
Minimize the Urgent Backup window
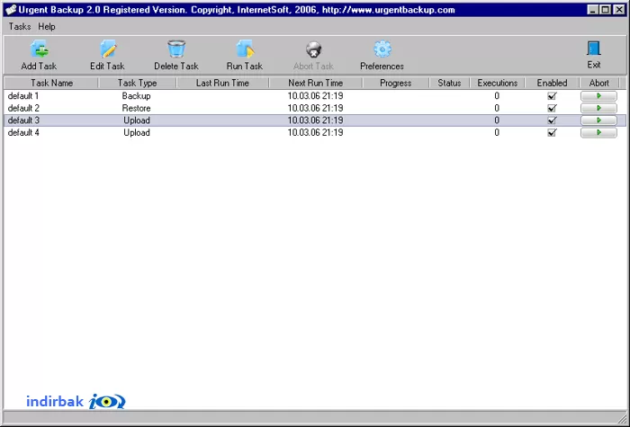(592, 10)
